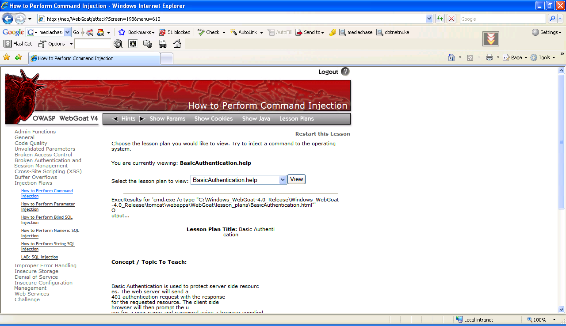
Task: Click the yellow highlighter icon in Google toolbar
Action: coord(333,32)
